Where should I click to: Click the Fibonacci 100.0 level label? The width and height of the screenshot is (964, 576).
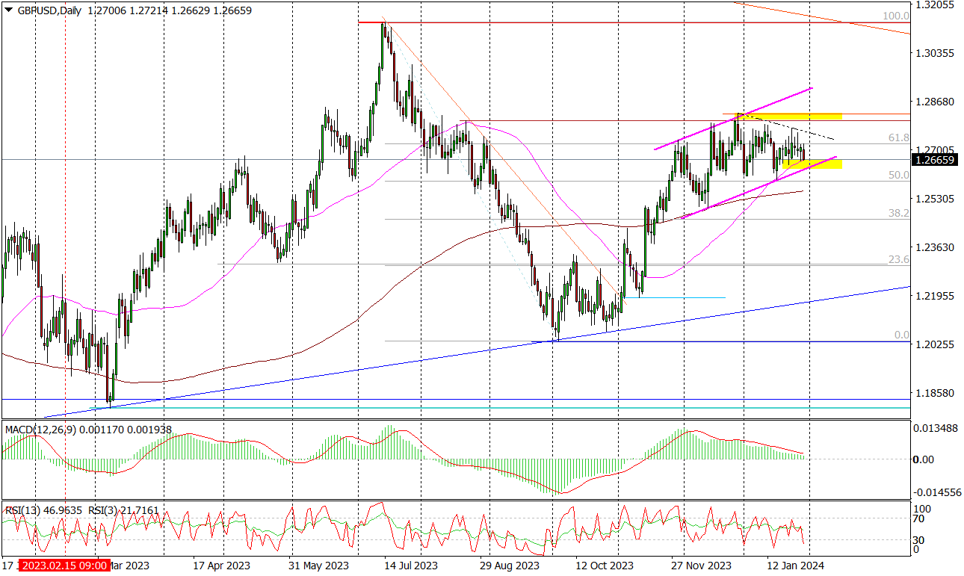pos(895,16)
